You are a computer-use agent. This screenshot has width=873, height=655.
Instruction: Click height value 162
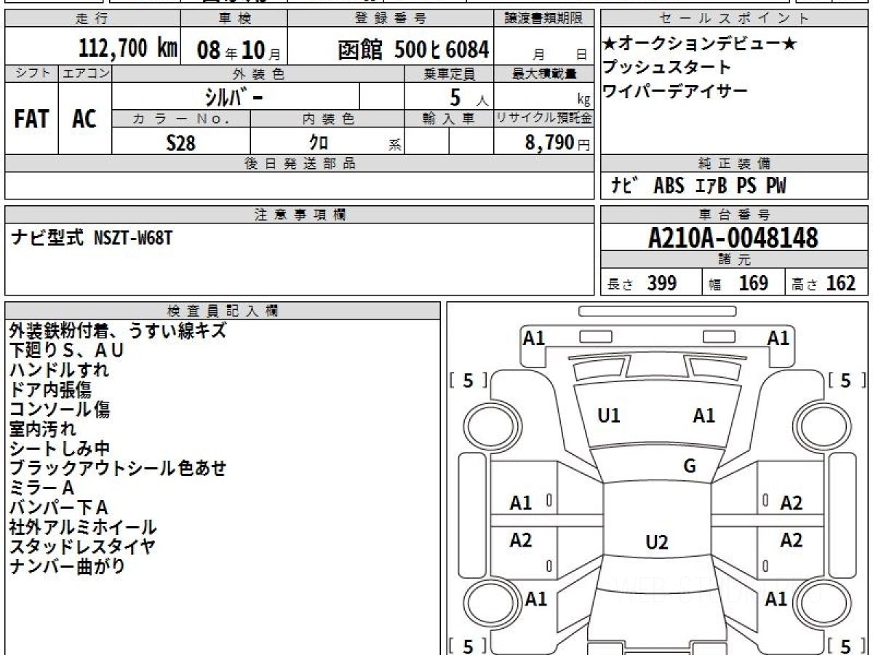[x=841, y=283]
